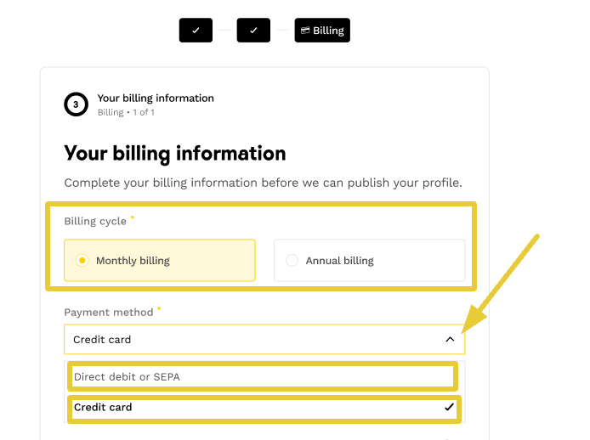Click the checkmark beside Credit card option
The height and width of the screenshot is (440, 590).
coord(449,408)
